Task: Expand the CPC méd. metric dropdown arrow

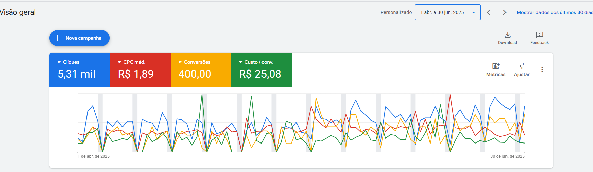Action: pyautogui.click(x=119, y=62)
